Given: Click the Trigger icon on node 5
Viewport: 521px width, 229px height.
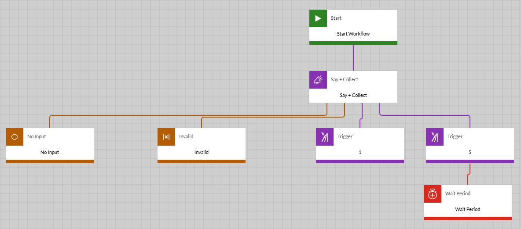Looking at the screenshot, I should (x=435, y=137).
